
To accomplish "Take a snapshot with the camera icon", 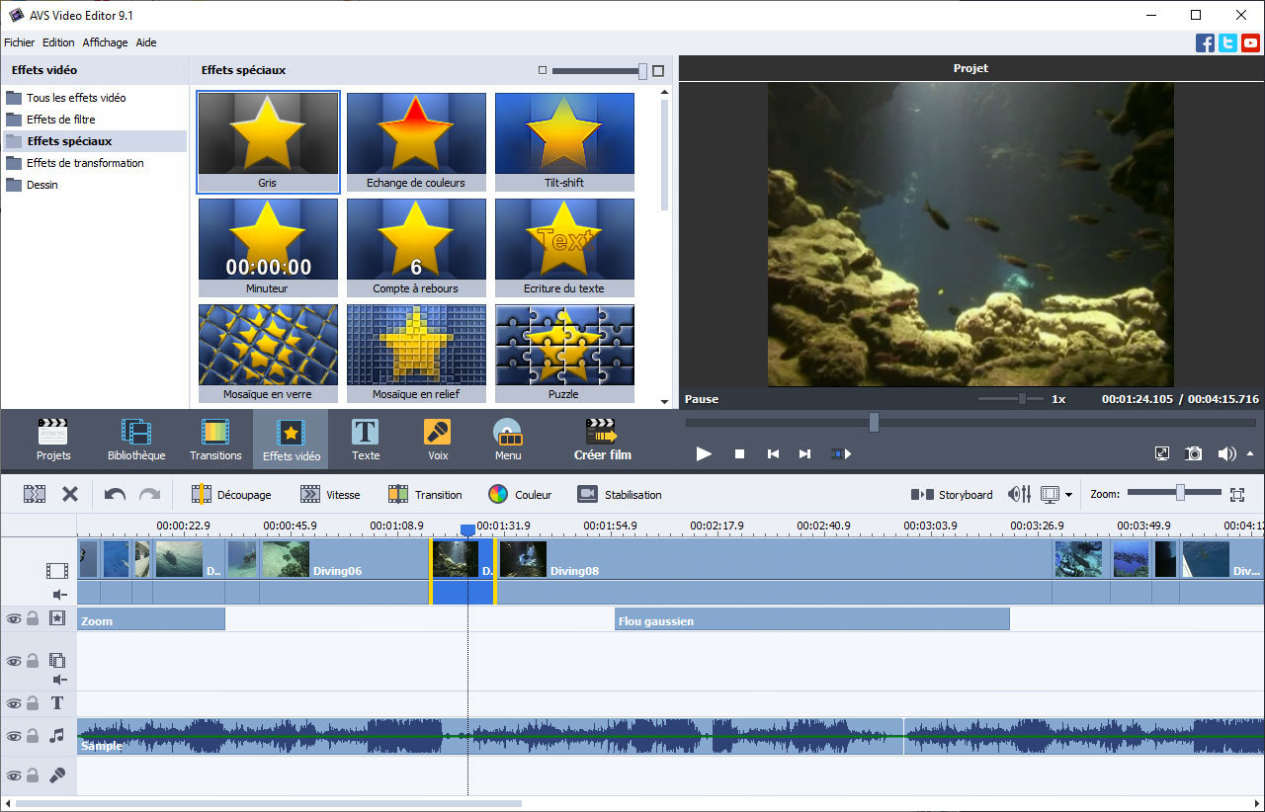I will [x=1194, y=453].
